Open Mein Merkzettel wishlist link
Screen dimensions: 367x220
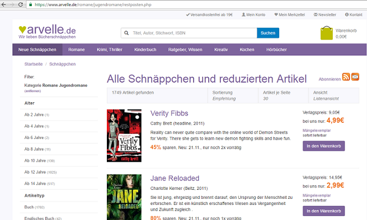pyautogui.click(x=290, y=15)
